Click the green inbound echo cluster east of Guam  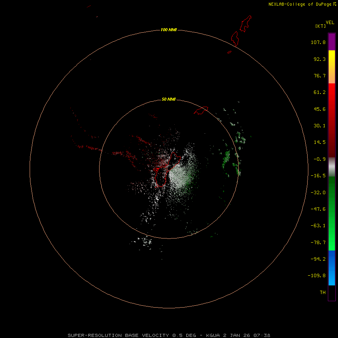click(x=226, y=160)
